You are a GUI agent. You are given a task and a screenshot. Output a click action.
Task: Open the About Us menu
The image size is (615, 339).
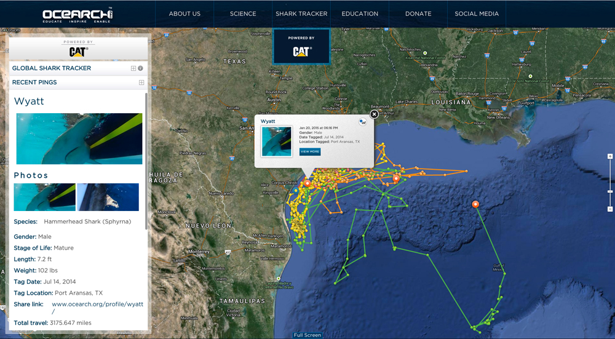point(184,14)
